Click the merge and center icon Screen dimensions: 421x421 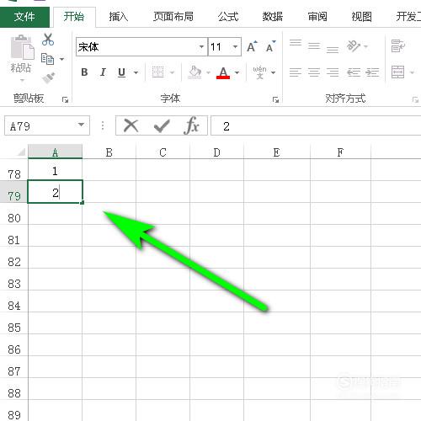click(398, 72)
